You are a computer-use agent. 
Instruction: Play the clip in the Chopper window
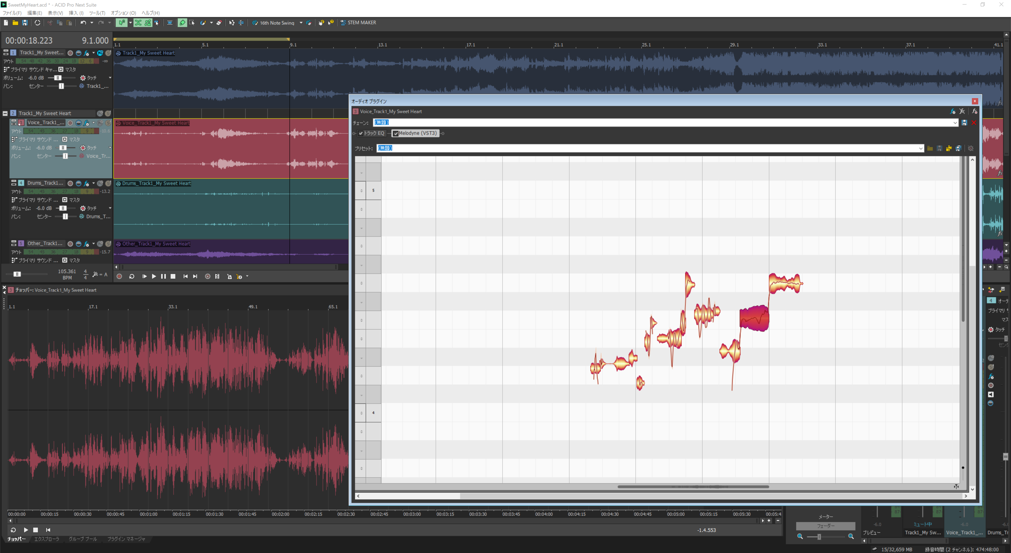[x=26, y=530]
